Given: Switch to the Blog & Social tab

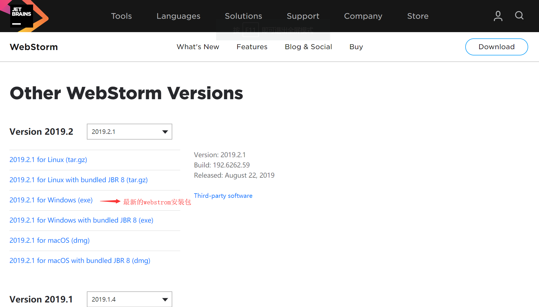Looking at the screenshot, I should [308, 47].
